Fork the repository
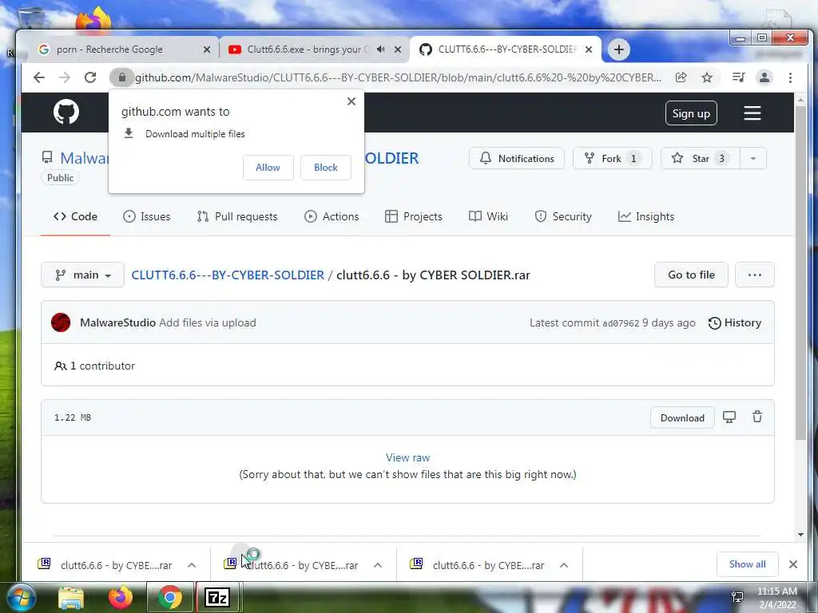 click(612, 159)
